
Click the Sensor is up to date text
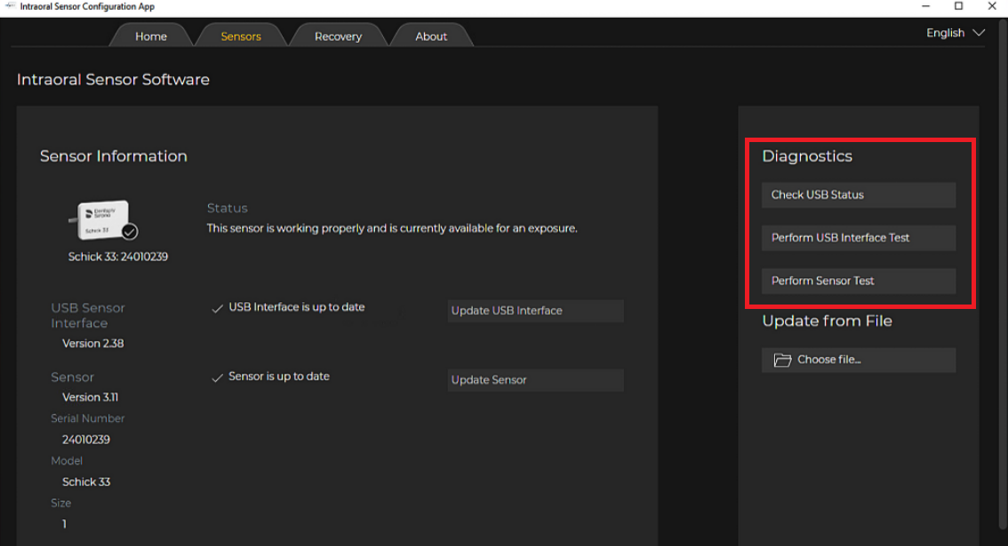pos(279,376)
